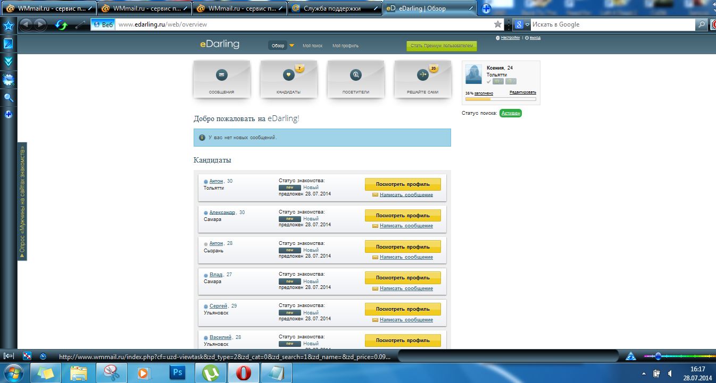Click the Искать в Google search field
Screen dimensions: 716x383
612,24
